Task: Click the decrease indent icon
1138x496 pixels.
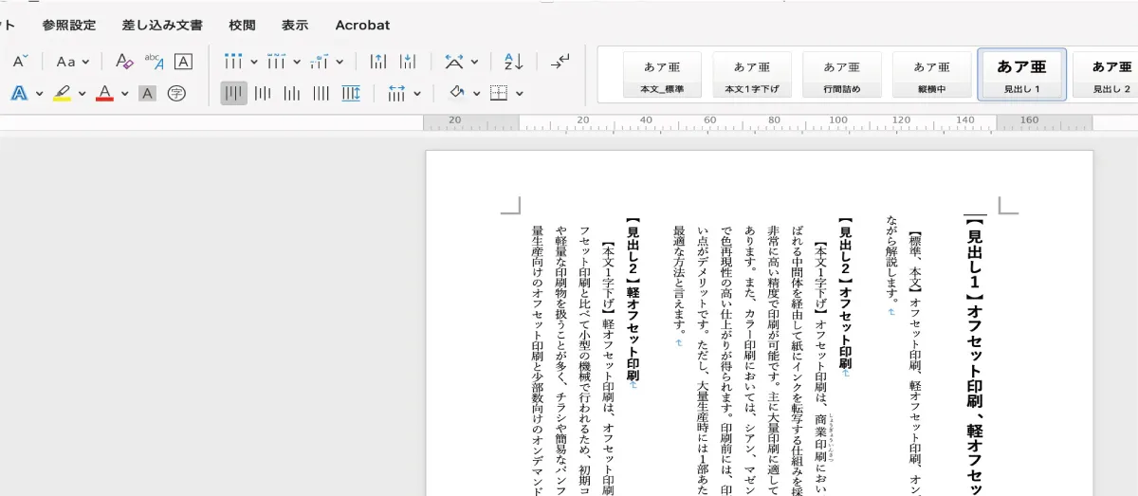Action: pyautogui.click(x=377, y=62)
